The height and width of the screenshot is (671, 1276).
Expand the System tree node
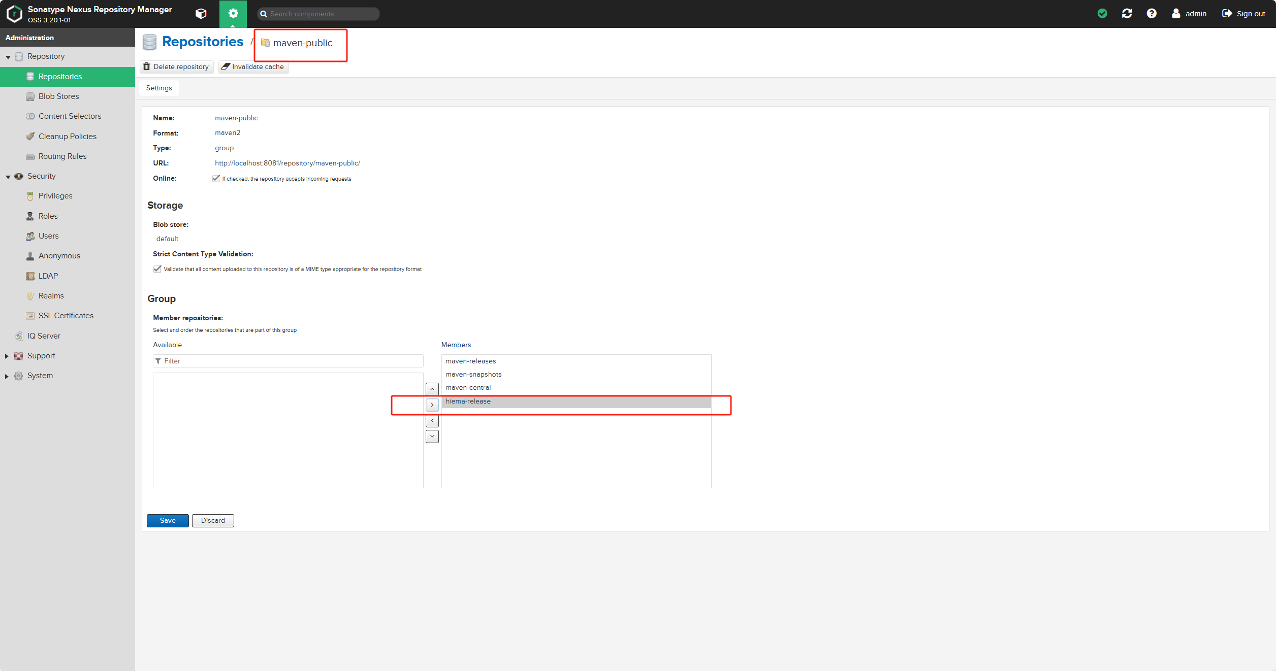click(x=7, y=376)
